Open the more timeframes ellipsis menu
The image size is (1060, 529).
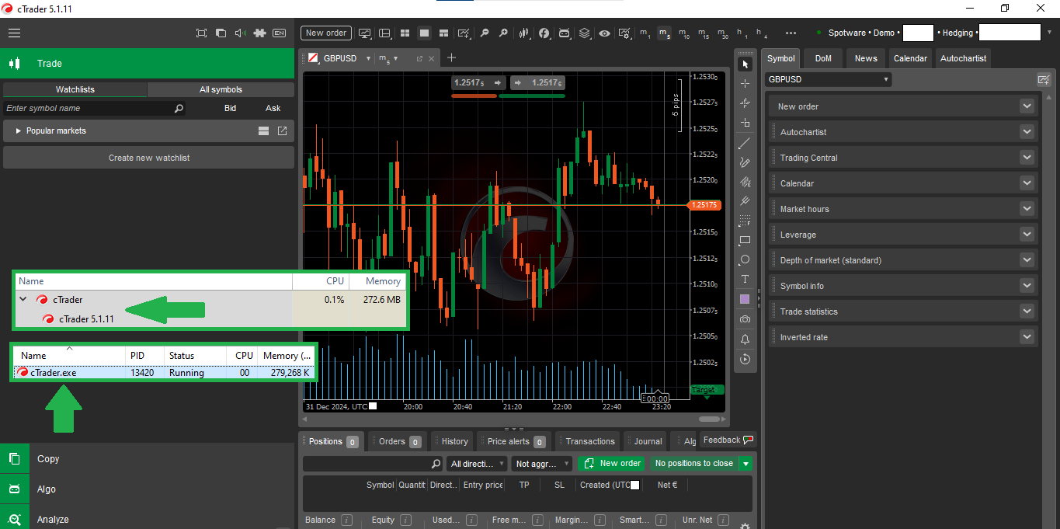click(791, 33)
